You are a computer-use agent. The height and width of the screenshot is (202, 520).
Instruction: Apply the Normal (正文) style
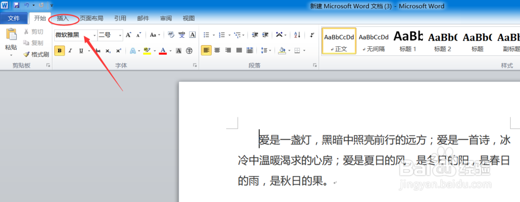(339, 41)
